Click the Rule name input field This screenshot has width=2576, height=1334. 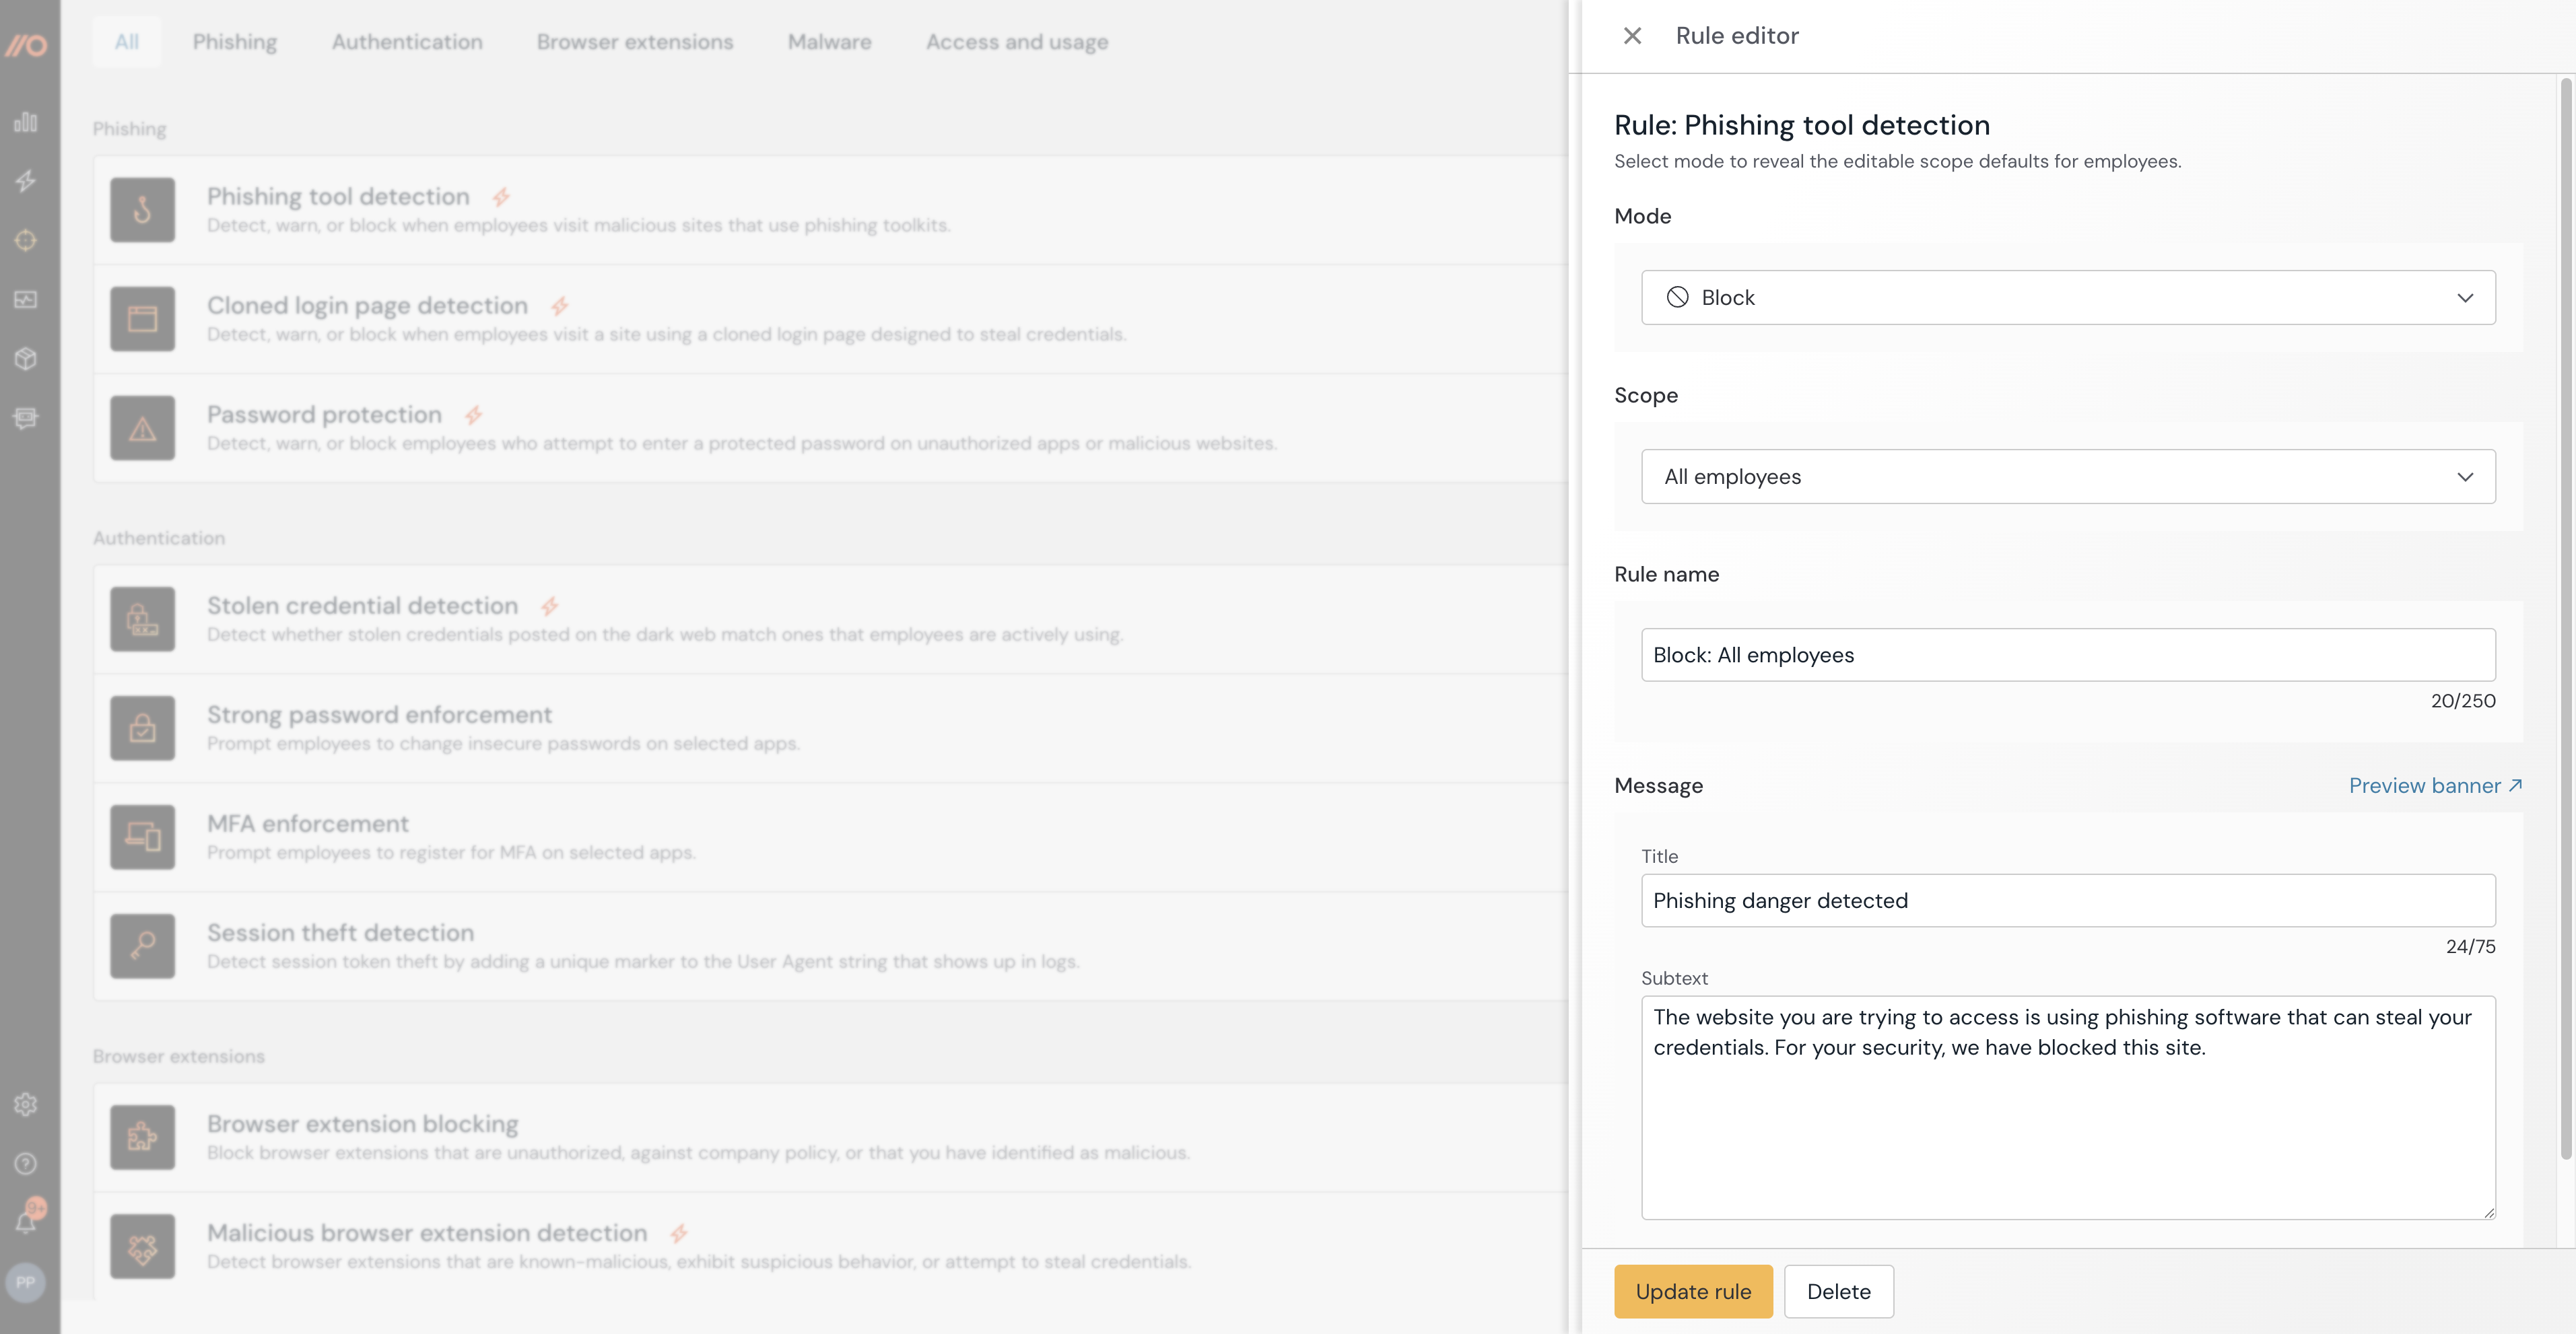(x=2068, y=655)
